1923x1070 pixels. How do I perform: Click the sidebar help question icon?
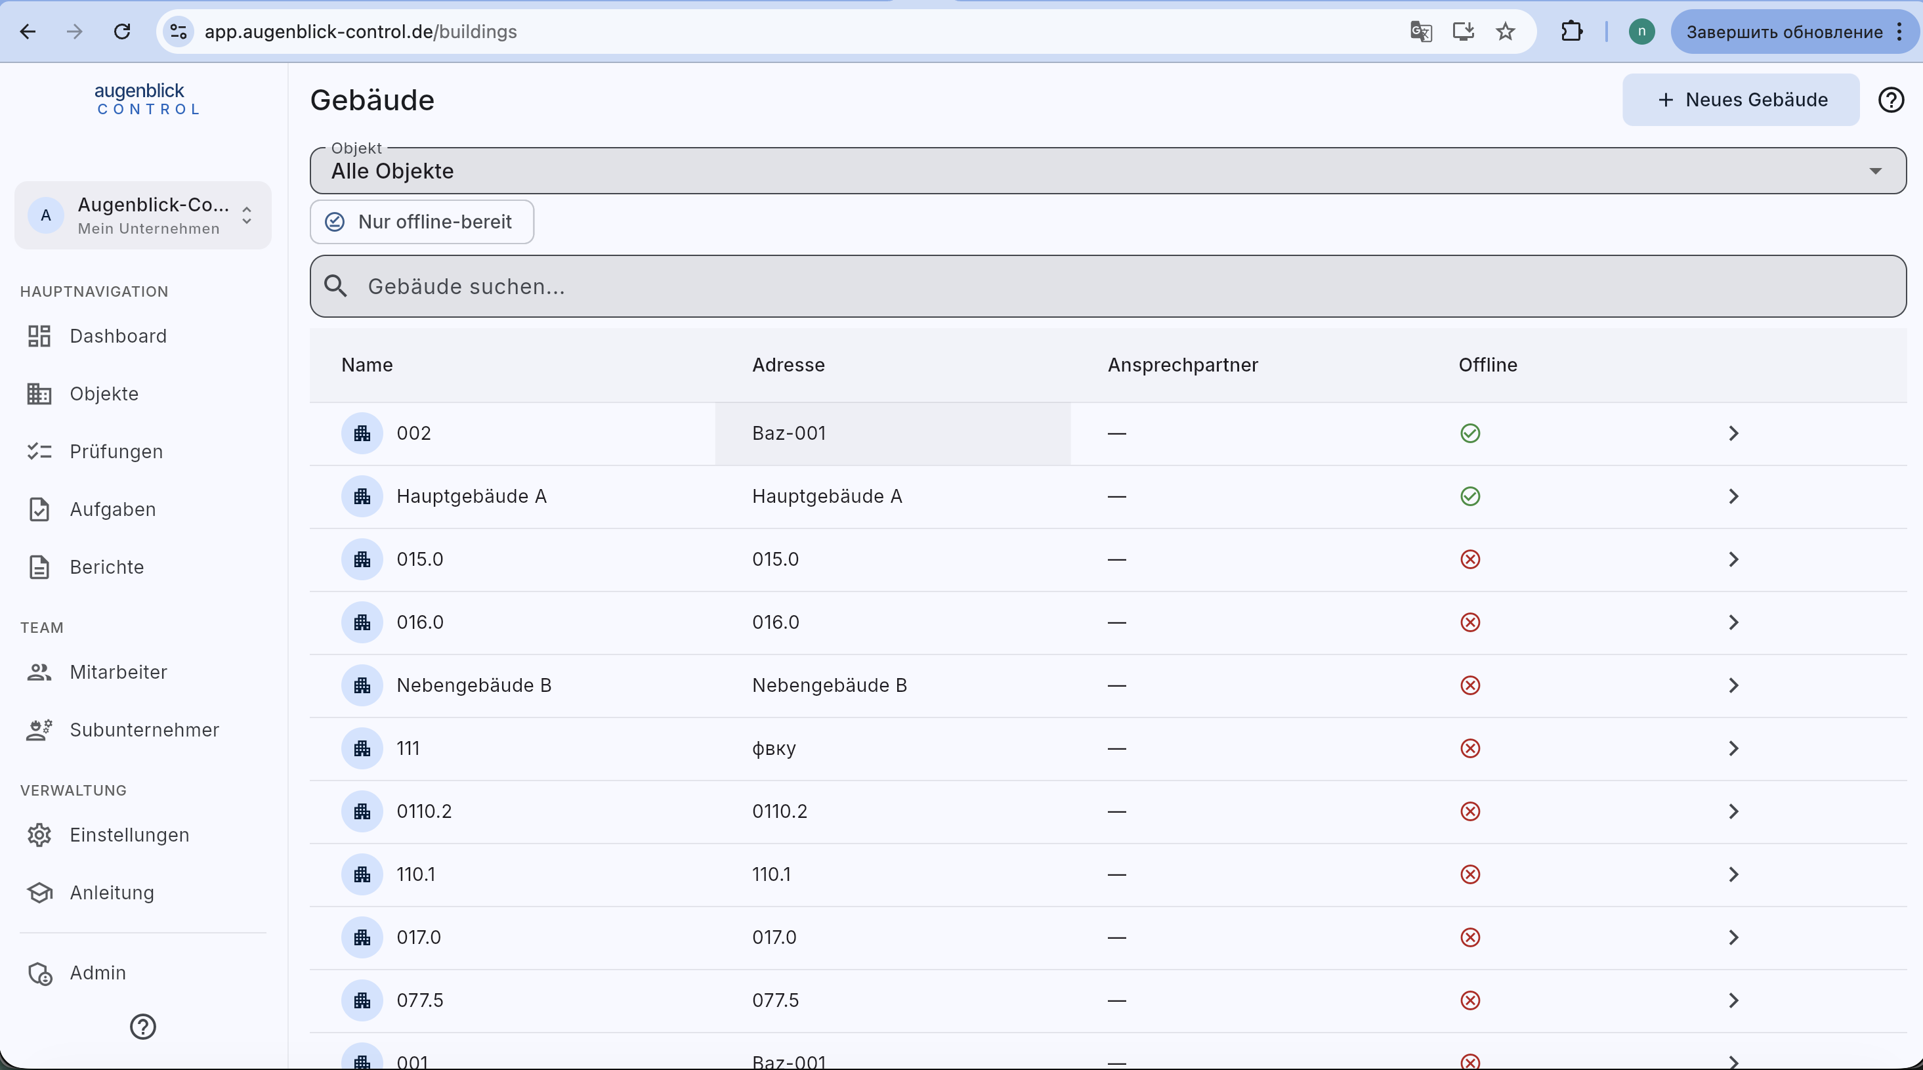click(x=142, y=1027)
